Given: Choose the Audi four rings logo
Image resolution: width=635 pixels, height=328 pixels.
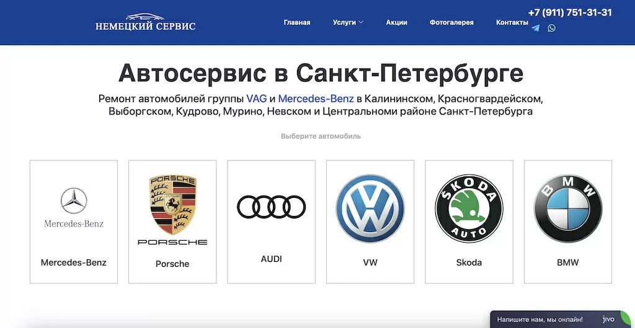Looking at the screenshot, I should (272, 207).
